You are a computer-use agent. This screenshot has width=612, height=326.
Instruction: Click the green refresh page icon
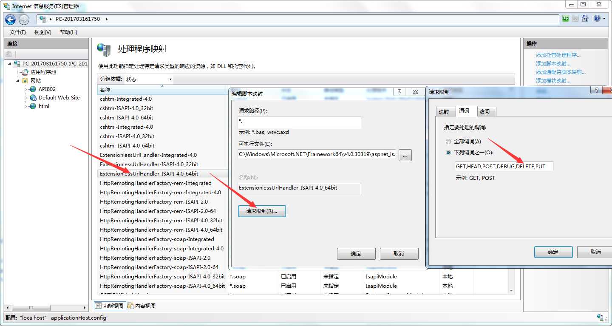[566, 19]
